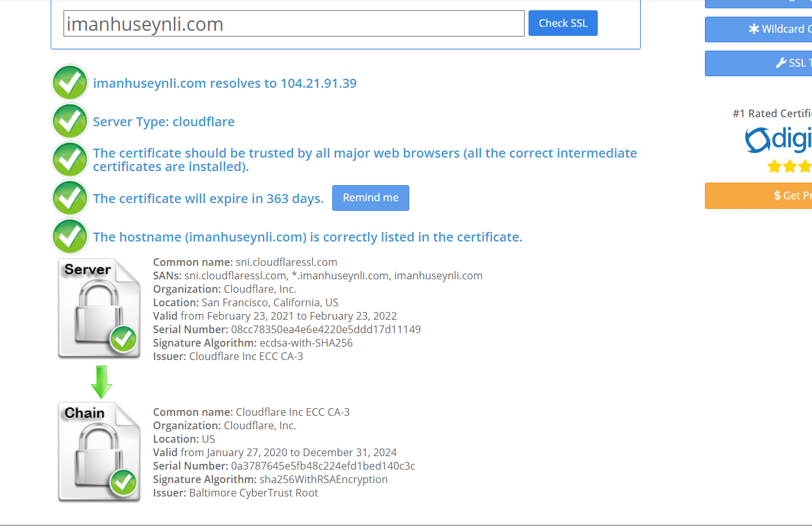Viewport: 812px width, 526px height.
Task: Click the checkmark icon next to Server Type
Action: click(69, 121)
